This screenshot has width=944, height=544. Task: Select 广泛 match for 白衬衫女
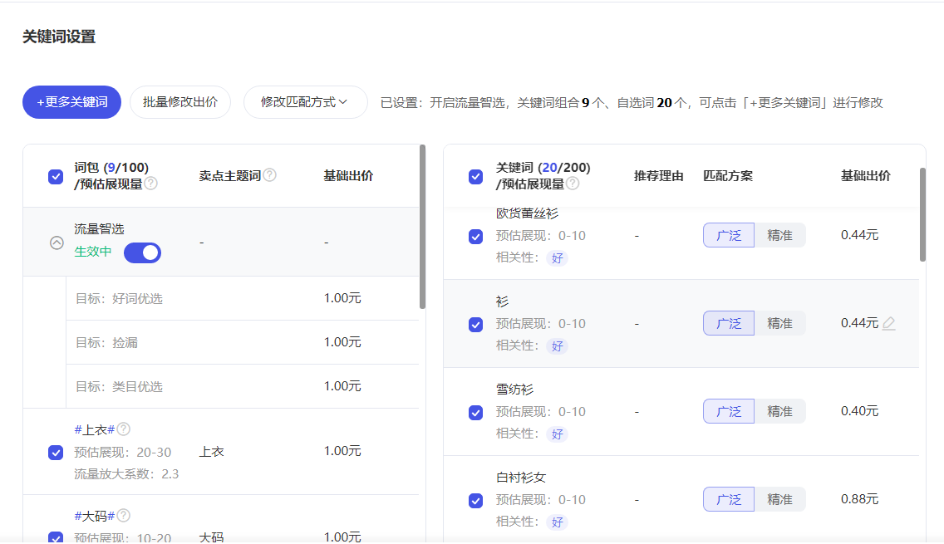click(x=729, y=499)
